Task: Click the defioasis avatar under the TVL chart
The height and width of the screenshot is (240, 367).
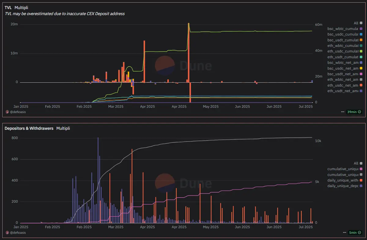Action: point(8,112)
